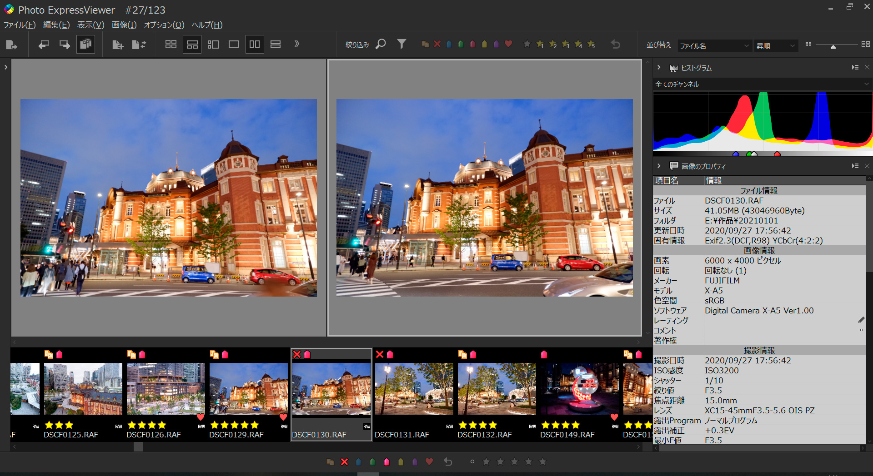The image size is (873, 476).
Task: Go to the previous image with the left arrow icon
Action: click(44, 45)
